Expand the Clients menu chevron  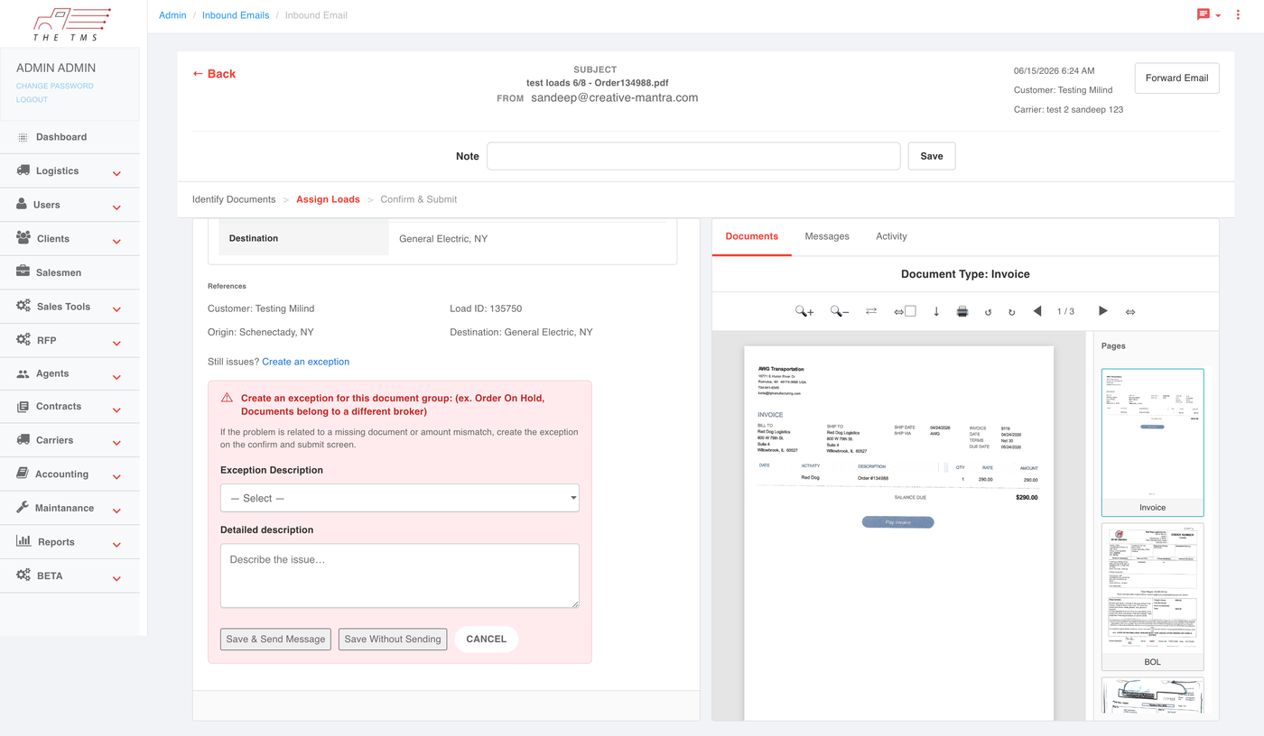coord(116,241)
